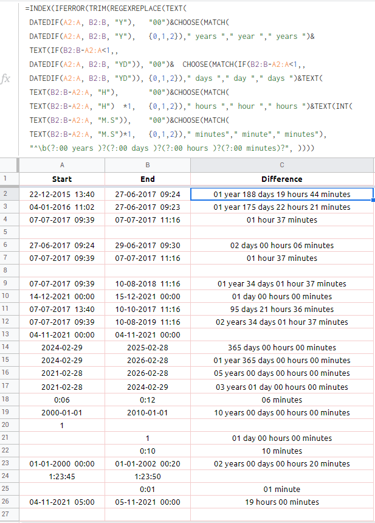
Task: Select end cell 10-08-2018 11:16
Action: pos(148,284)
